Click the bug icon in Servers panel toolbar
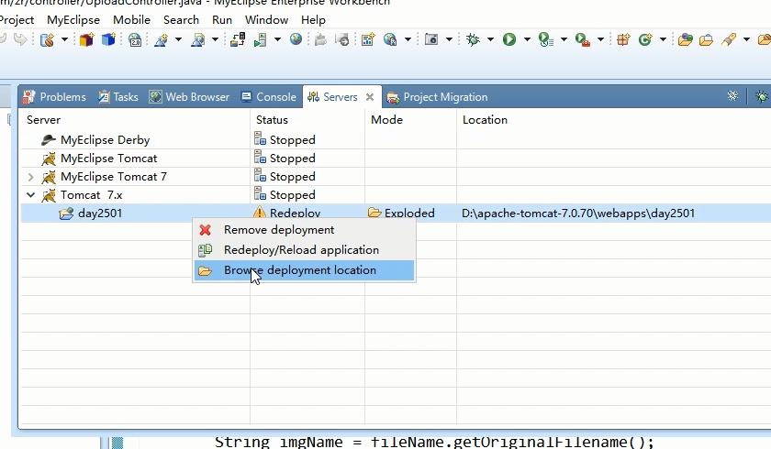 (762, 96)
